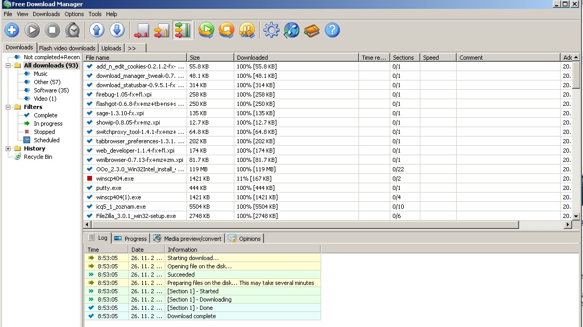Select the FileZilla_3.0.1_win32-setup.exe row
This screenshot has height=327, width=583.
328,216
